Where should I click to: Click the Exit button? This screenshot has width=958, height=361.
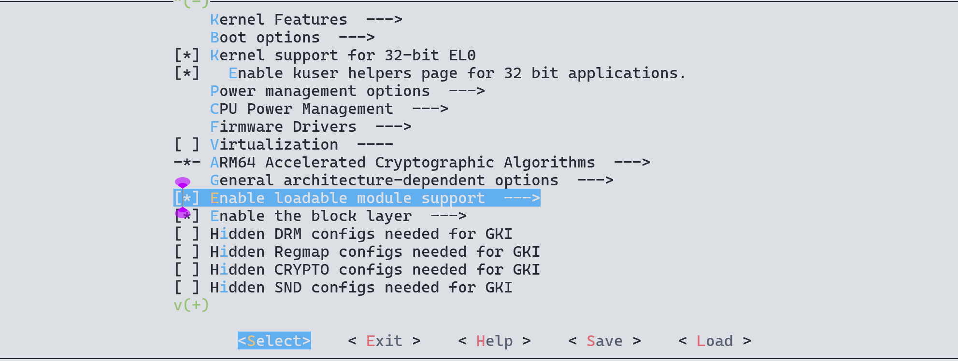pos(384,341)
